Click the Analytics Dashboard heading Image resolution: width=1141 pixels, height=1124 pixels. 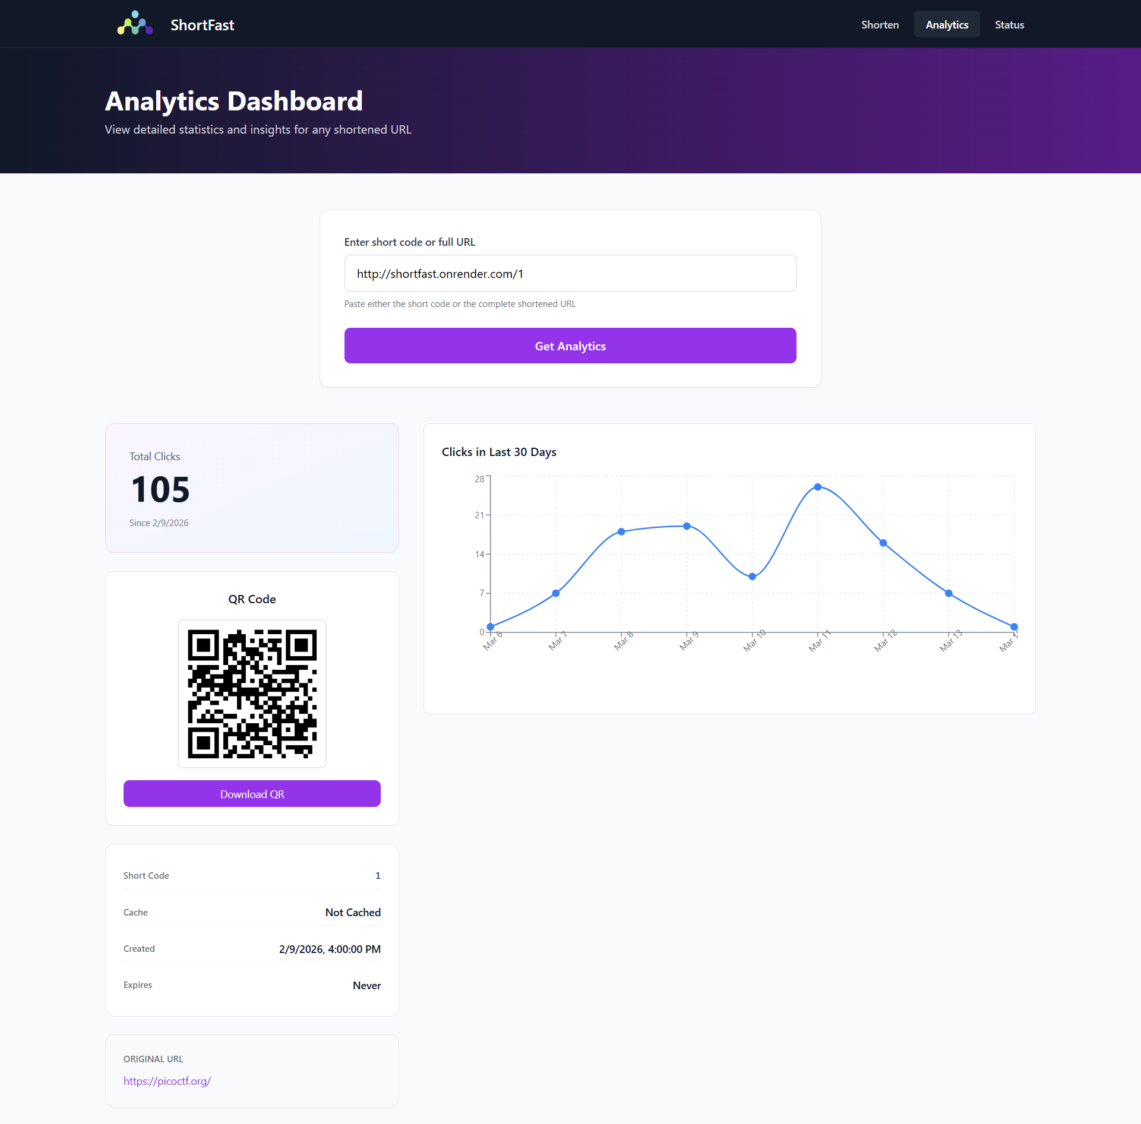pos(233,100)
